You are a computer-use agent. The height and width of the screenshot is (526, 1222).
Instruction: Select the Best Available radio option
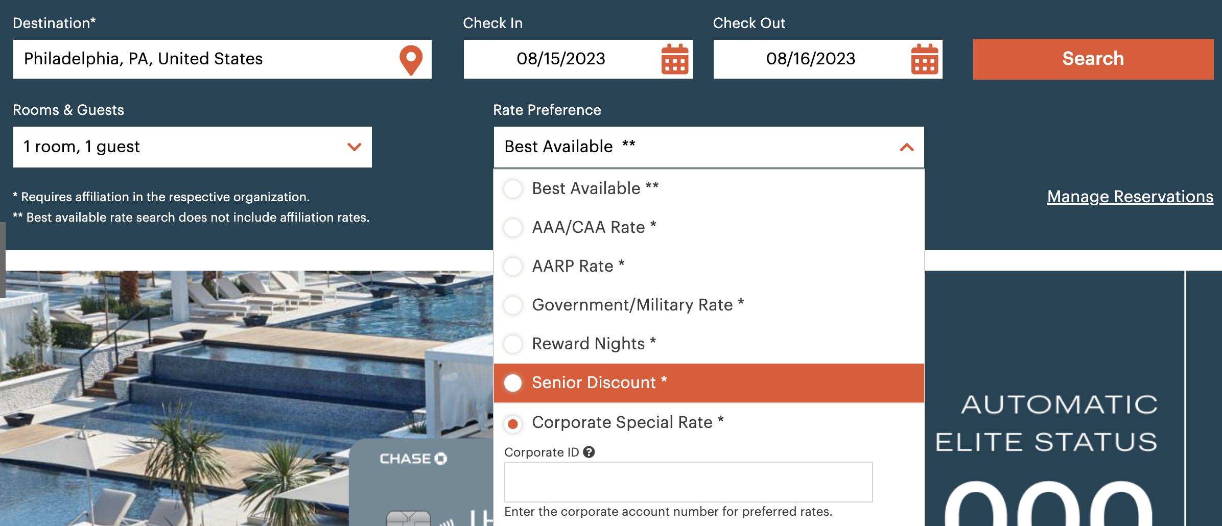click(513, 188)
